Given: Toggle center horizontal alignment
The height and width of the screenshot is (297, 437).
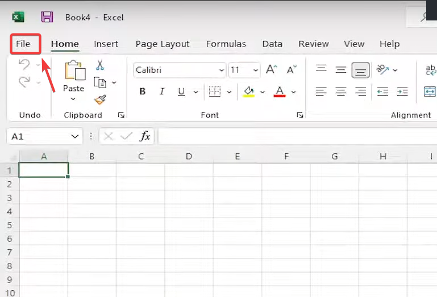Looking at the screenshot, I should tap(341, 91).
